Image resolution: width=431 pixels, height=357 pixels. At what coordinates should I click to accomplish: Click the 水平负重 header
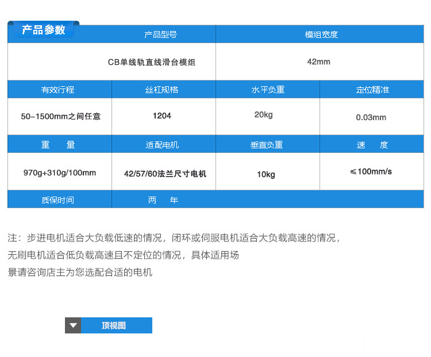point(268,89)
